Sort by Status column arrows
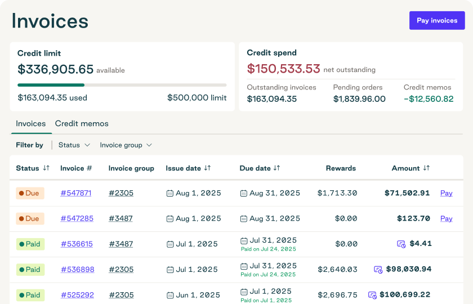 click(x=46, y=168)
